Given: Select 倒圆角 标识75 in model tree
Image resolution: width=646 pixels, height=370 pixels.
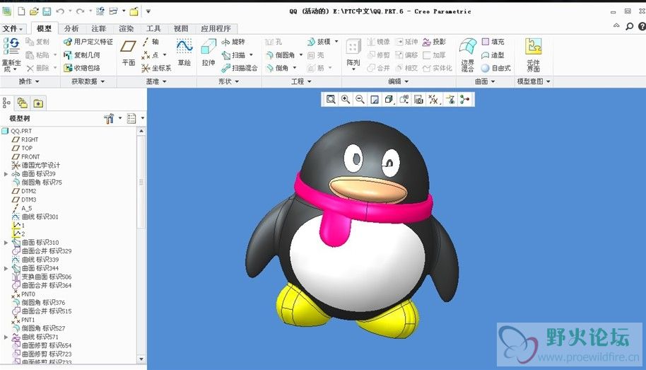Looking at the screenshot, I should coord(37,183).
